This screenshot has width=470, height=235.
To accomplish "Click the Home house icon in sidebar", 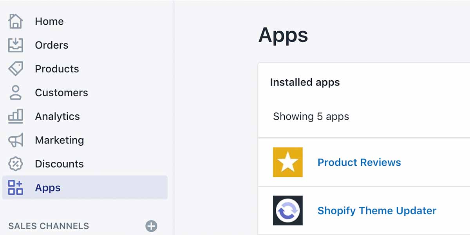I will [16, 21].
